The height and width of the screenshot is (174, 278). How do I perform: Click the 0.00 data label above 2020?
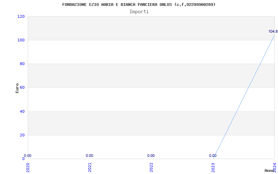pos(28,156)
